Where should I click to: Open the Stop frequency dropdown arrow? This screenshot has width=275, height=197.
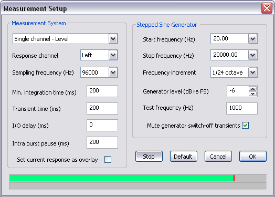(252, 55)
